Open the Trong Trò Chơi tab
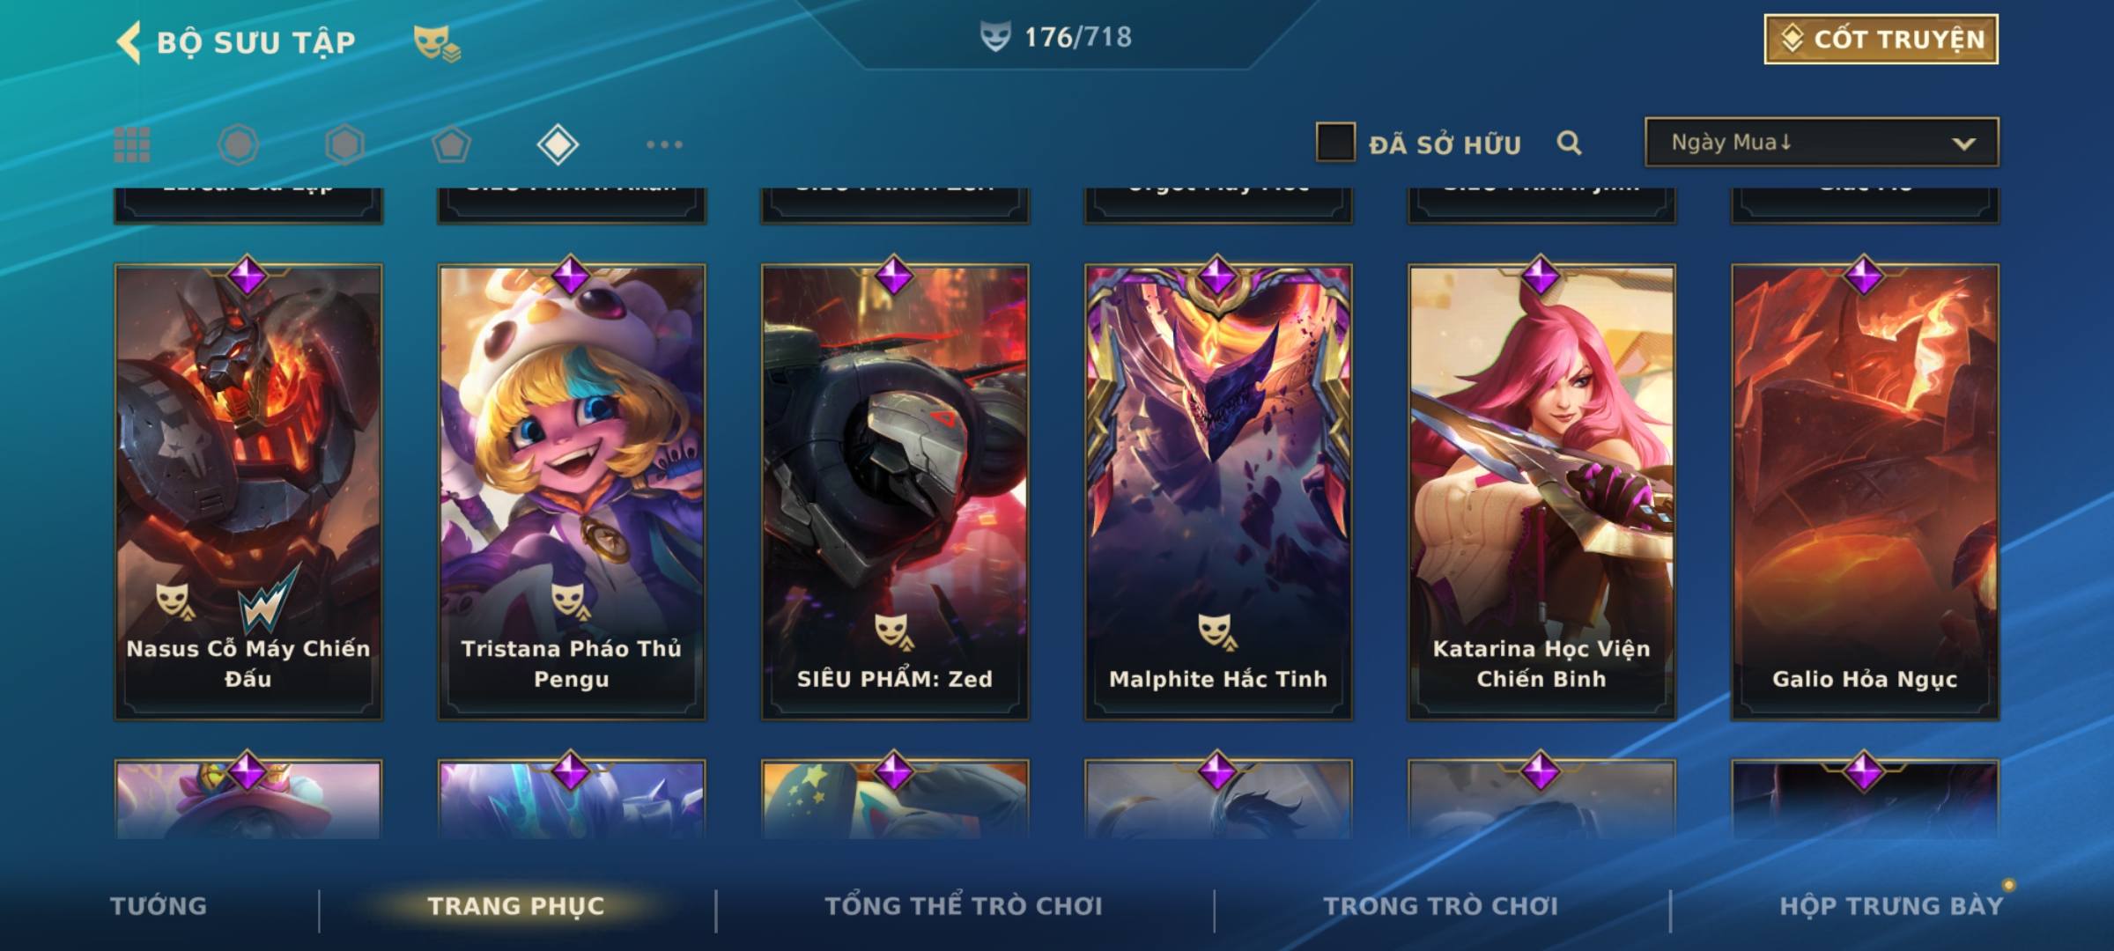The width and height of the screenshot is (2114, 951). coord(1441,906)
